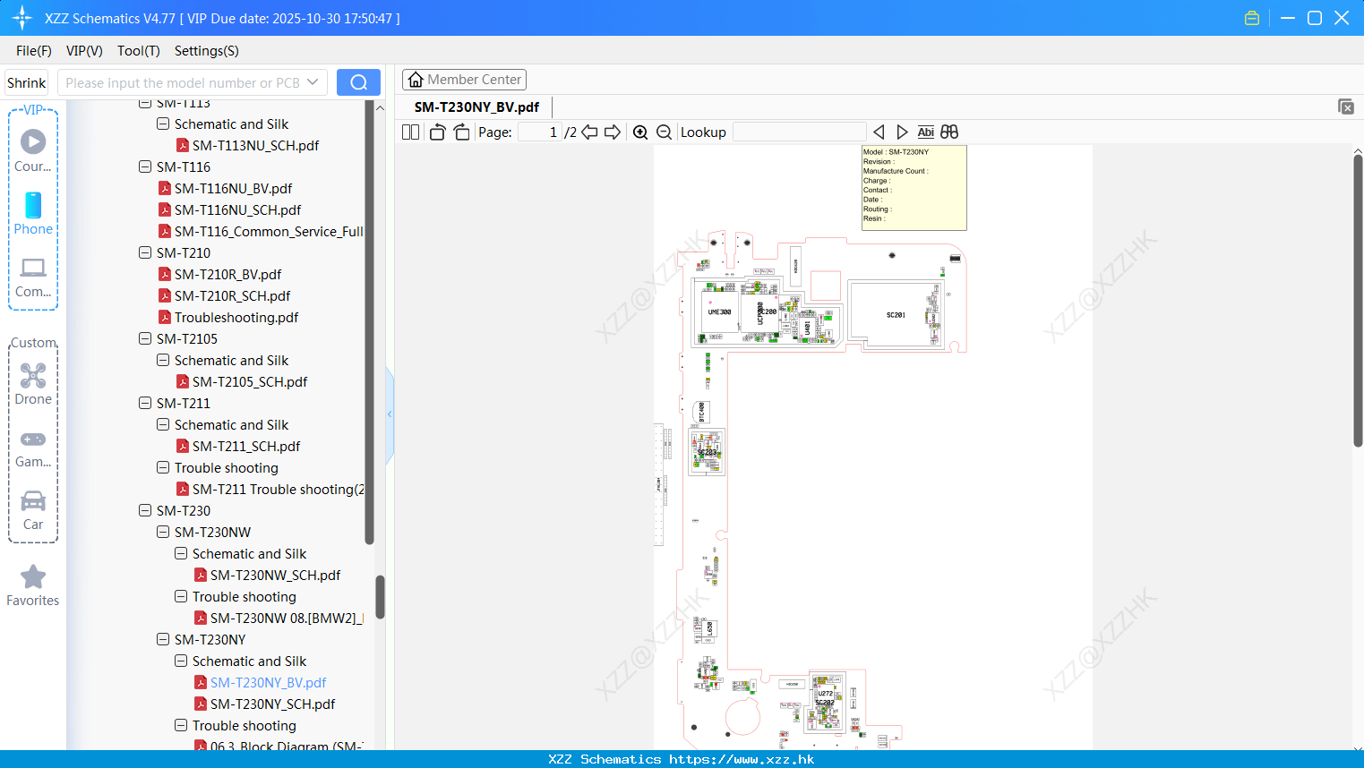This screenshot has width=1364, height=768.
Task: Zoom in on the PDF
Action: [640, 132]
